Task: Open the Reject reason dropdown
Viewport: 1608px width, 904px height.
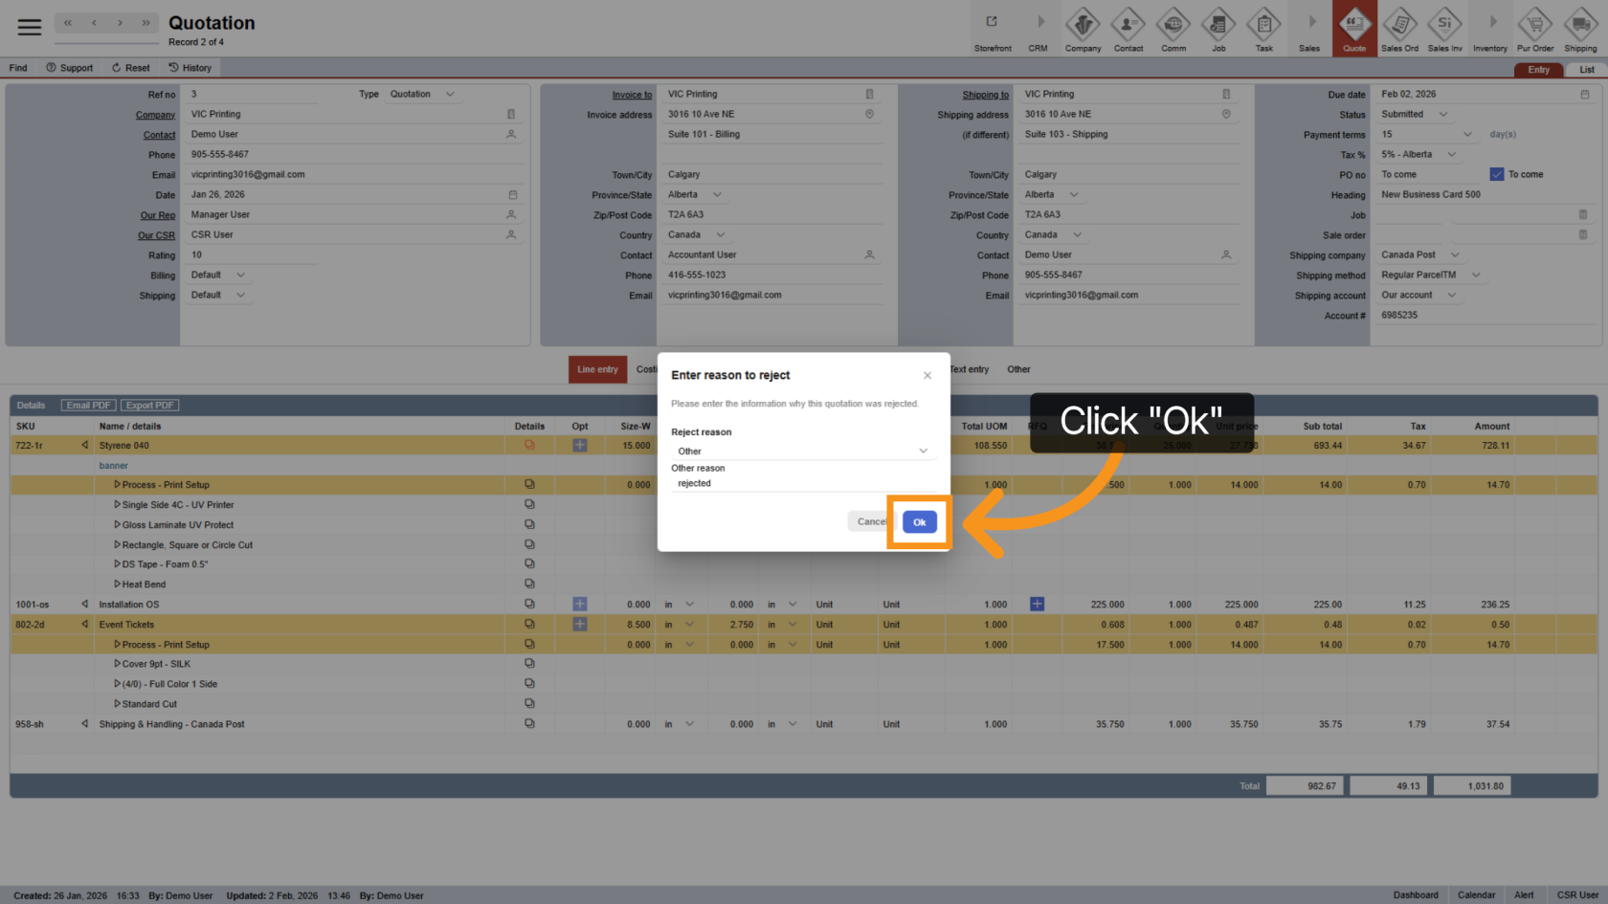Action: [799, 451]
